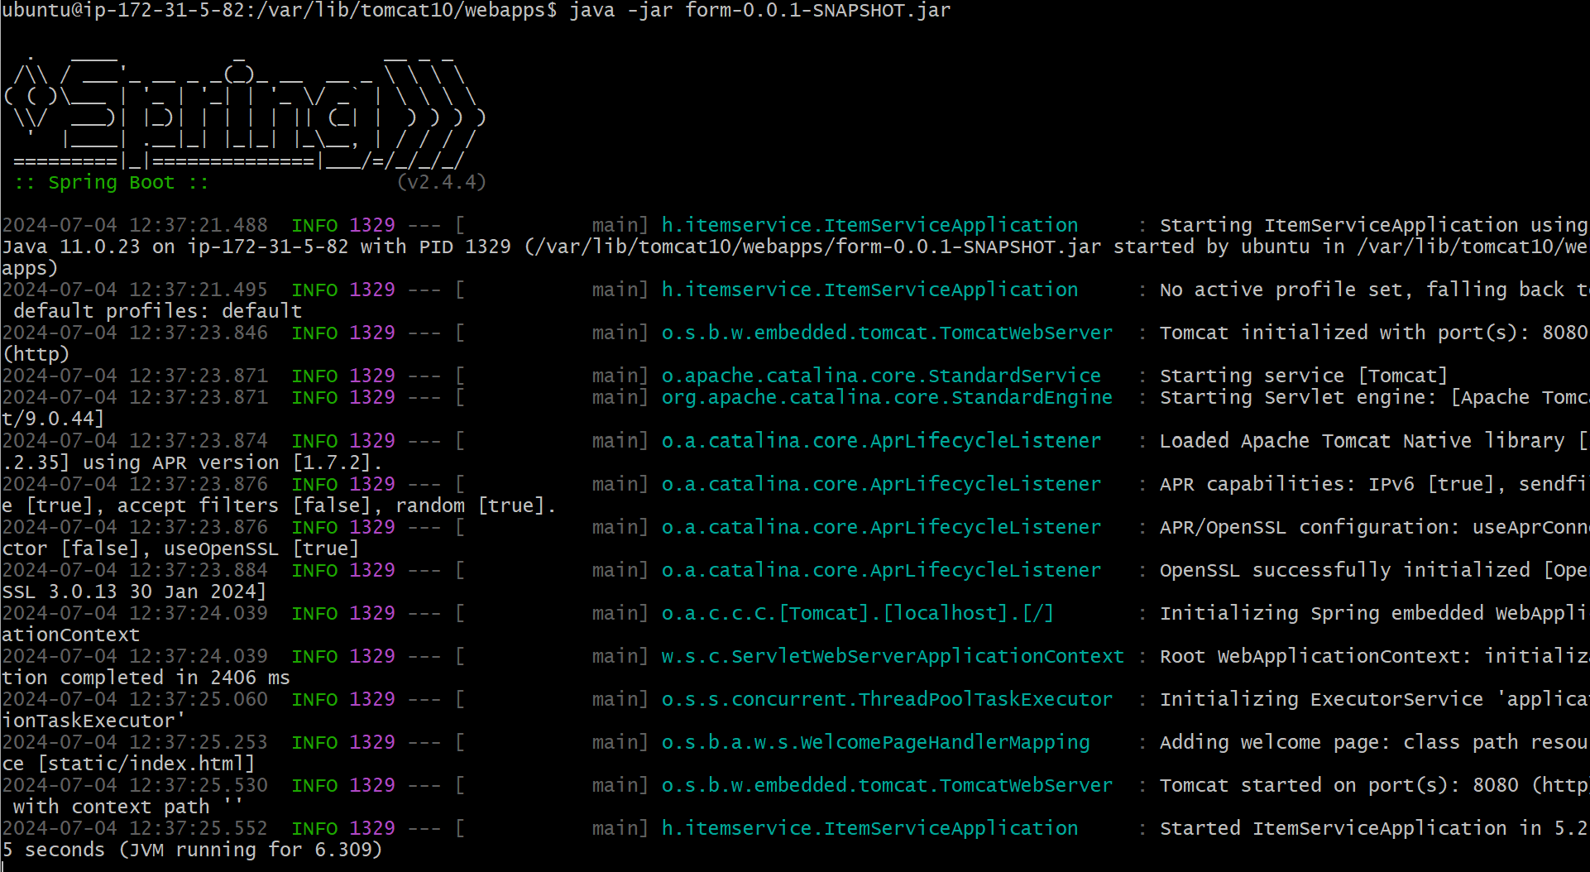The width and height of the screenshot is (1590, 872).
Task: Click 'apps)' continuation line
Action: [30, 268]
